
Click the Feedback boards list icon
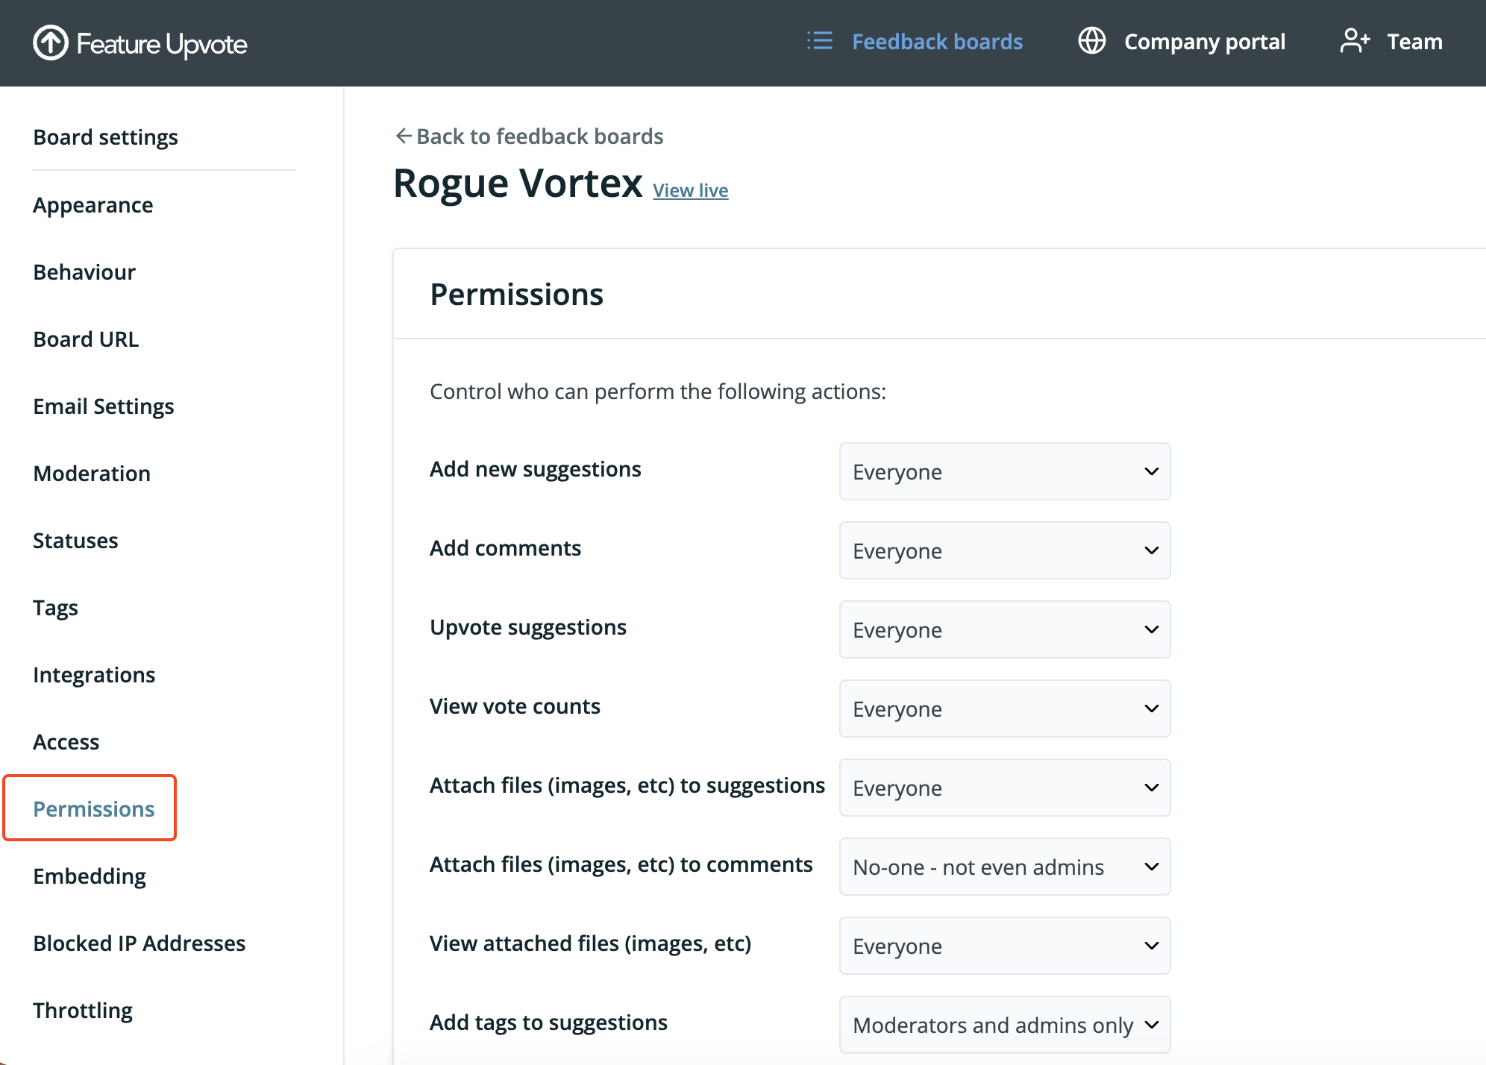point(819,41)
